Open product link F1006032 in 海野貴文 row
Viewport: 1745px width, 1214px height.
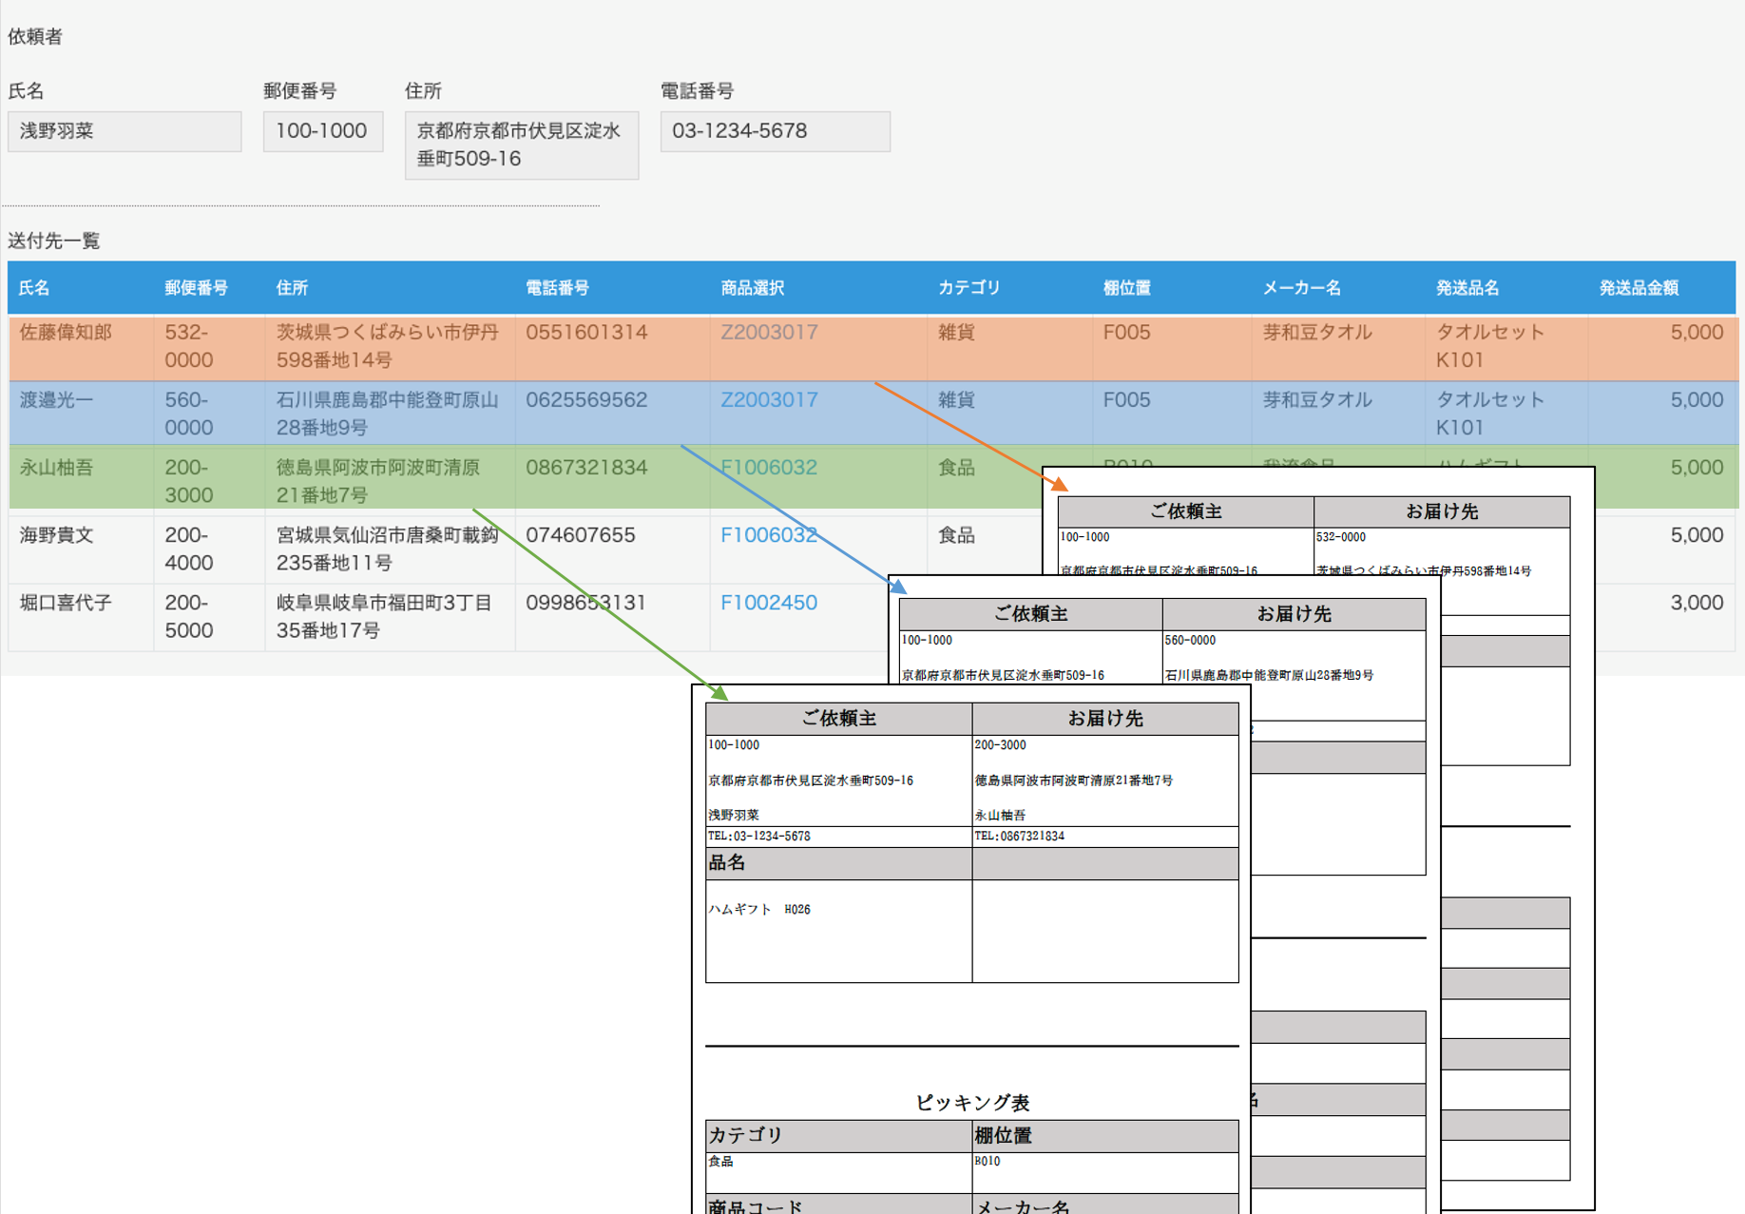tap(769, 535)
